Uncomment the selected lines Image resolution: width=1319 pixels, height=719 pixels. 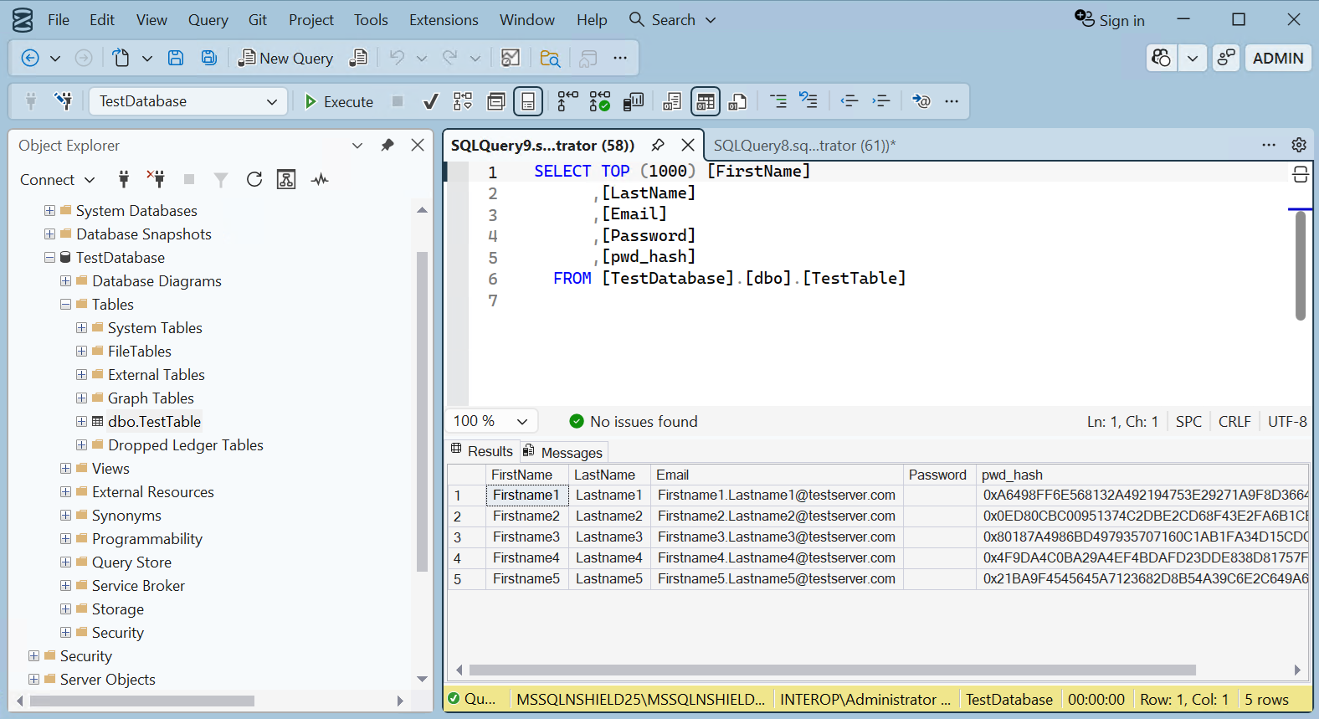[808, 100]
